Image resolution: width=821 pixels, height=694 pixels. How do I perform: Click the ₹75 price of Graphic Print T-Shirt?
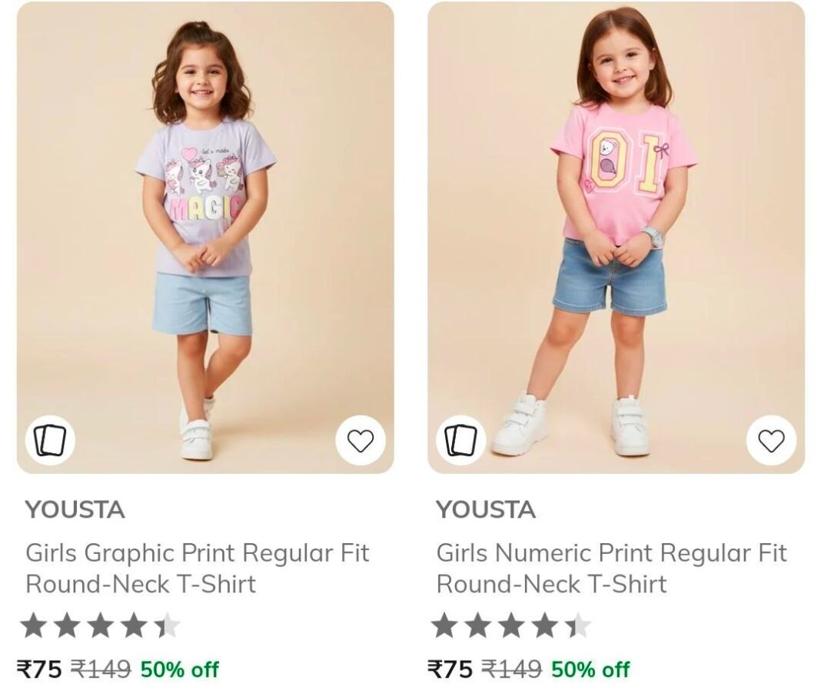(x=39, y=669)
